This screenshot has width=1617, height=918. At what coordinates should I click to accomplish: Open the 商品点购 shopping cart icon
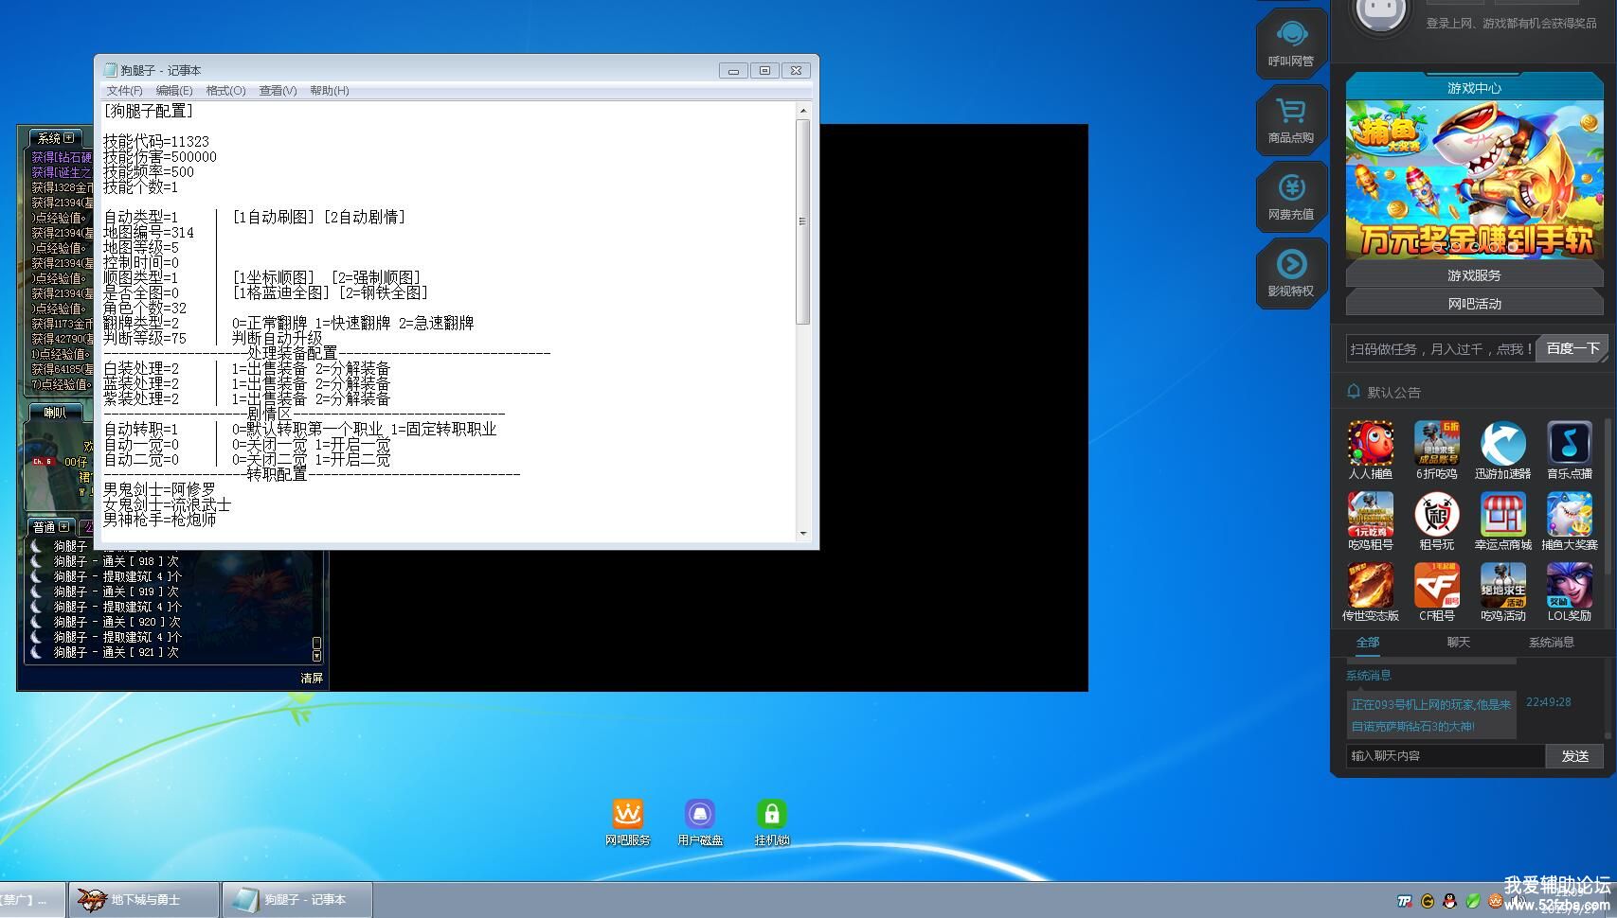tap(1290, 119)
